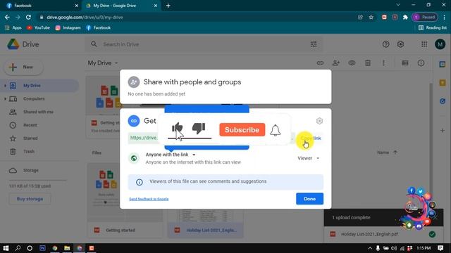
Task: Click the thumbs down dislike icon
Action: coord(199,128)
